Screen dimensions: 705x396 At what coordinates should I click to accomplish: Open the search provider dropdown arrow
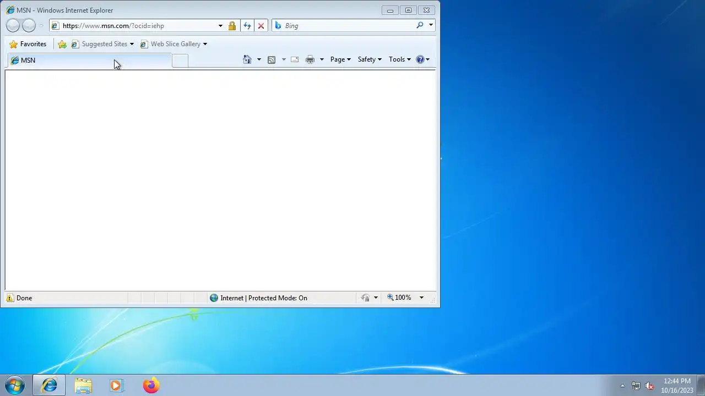431,25
